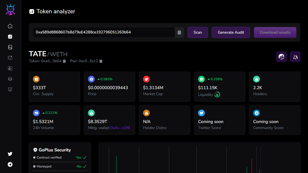
Task: Click the Token analyzer title icon
Action: pyautogui.click(x=32, y=12)
